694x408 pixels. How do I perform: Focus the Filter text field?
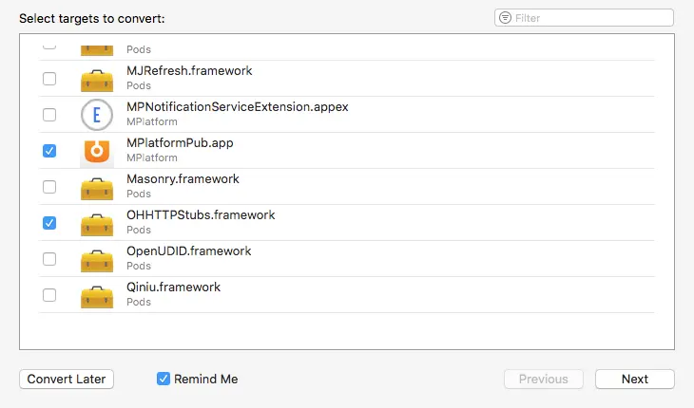591,18
